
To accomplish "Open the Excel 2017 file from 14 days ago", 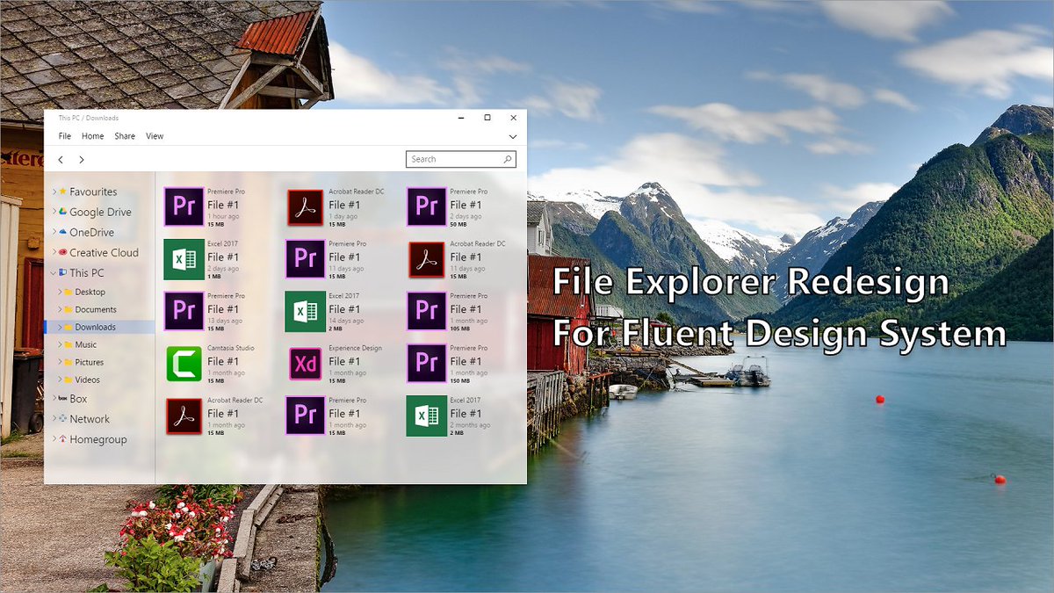I will pos(305,311).
